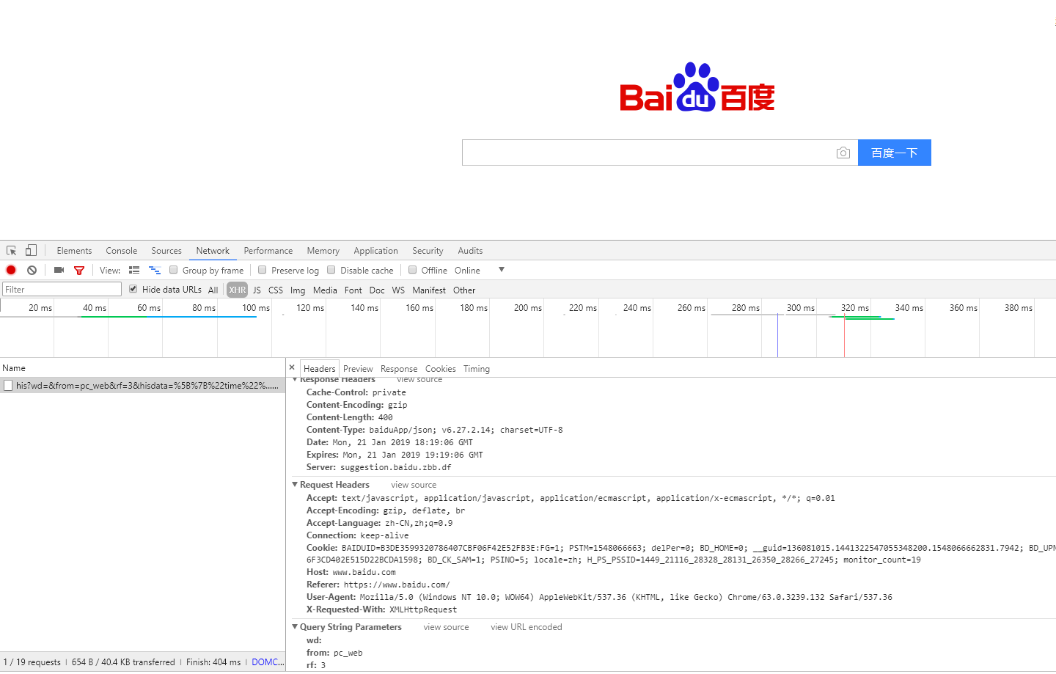Click view source next to Request Headers
Viewport: 1056px width, 674px height.
click(x=413, y=484)
